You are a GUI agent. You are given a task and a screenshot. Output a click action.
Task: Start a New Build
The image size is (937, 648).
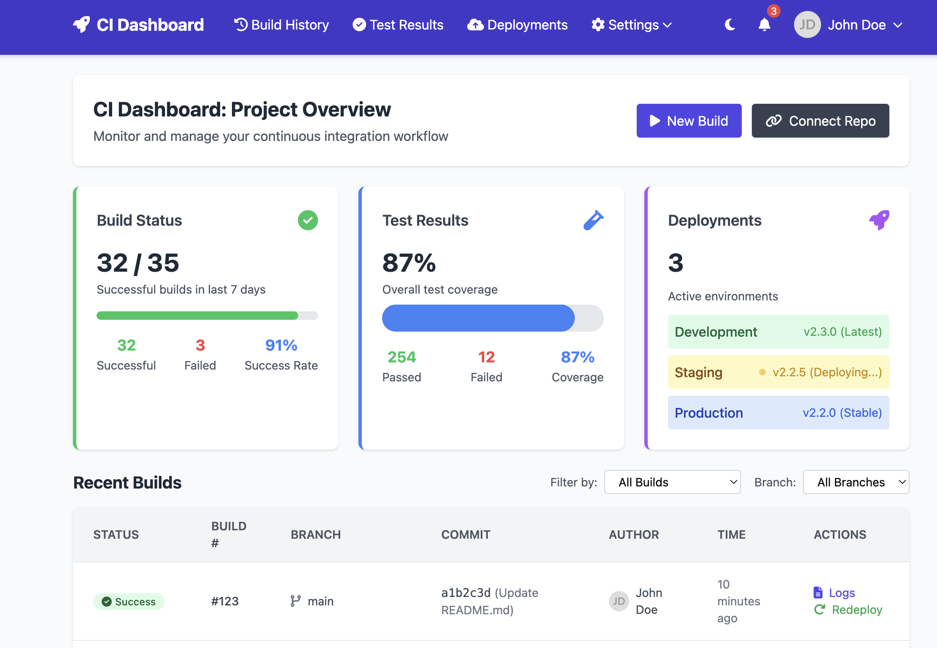pos(689,121)
